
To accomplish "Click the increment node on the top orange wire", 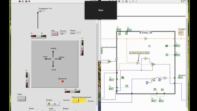I will click(146, 39).
